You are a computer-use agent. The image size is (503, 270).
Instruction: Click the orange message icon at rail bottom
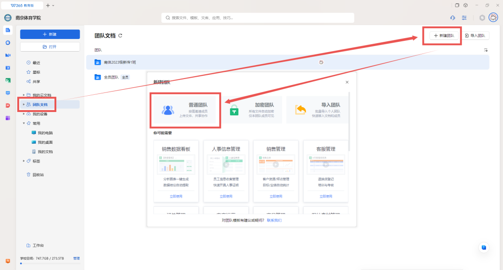[x=8, y=261]
